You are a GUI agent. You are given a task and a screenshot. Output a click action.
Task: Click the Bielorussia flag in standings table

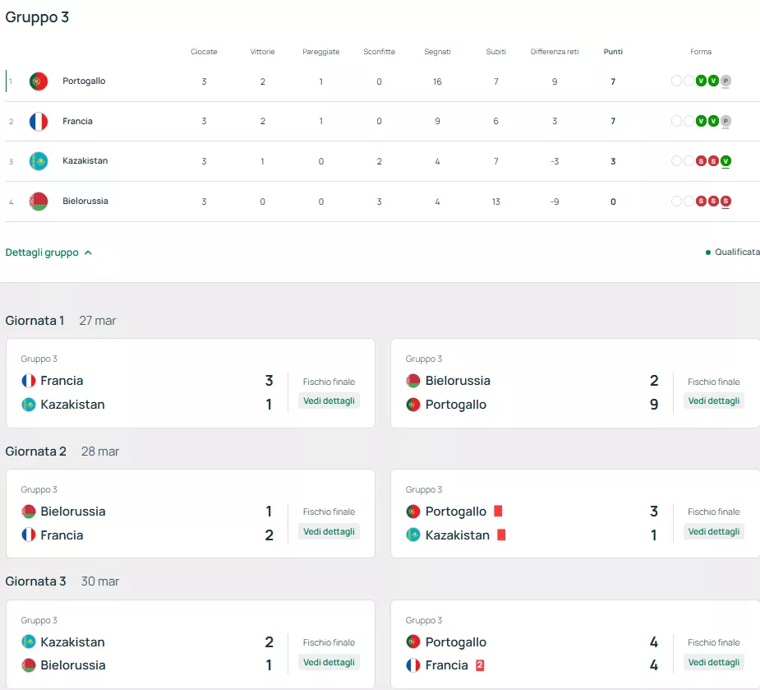pos(38,201)
